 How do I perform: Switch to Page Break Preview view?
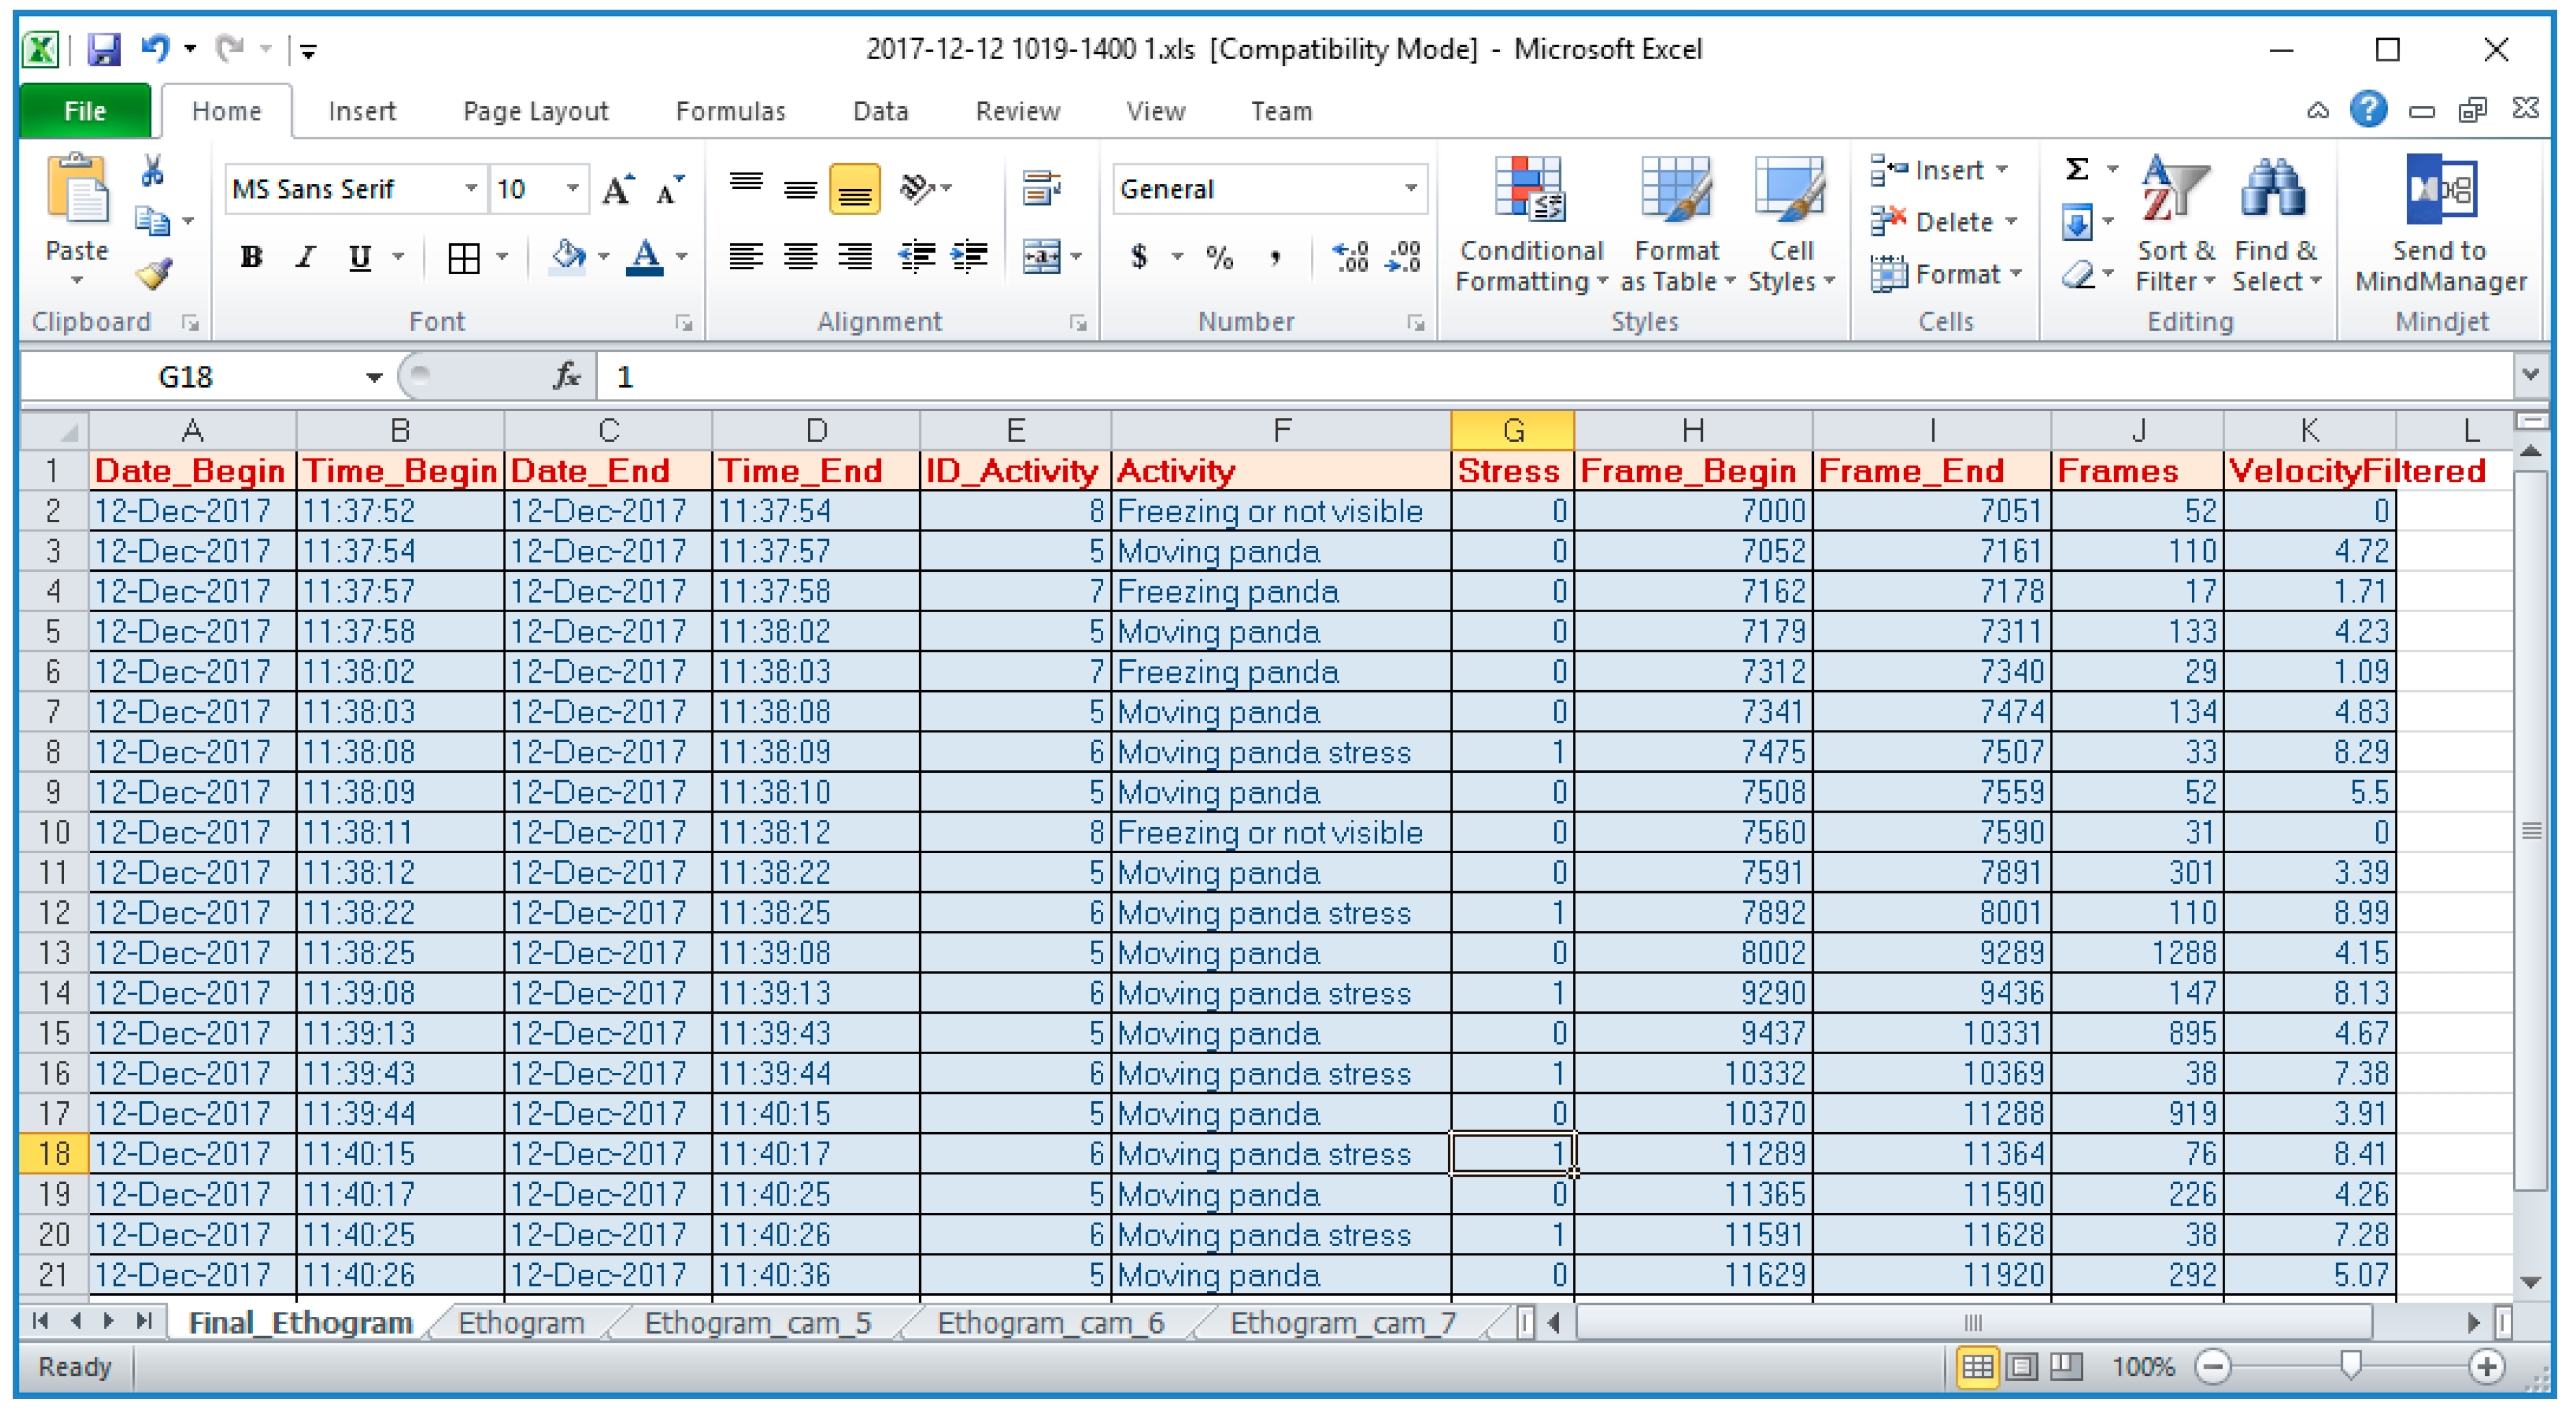coord(2066,1366)
